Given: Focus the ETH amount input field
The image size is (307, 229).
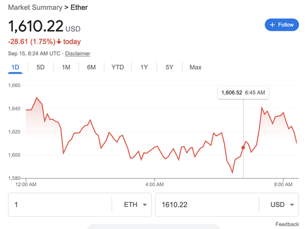Looking at the screenshot, I should 60,204.
